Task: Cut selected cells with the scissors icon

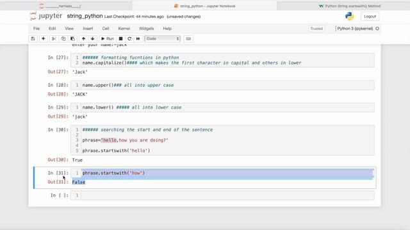Action: [x=54, y=38]
